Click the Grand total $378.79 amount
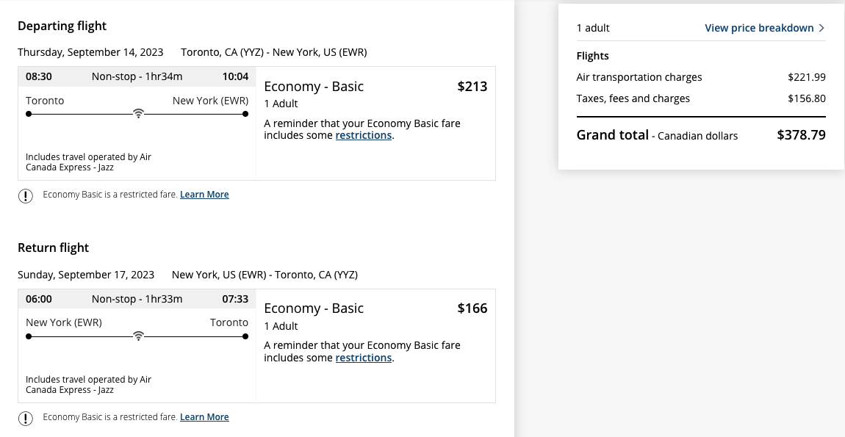The height and width of the screenshot is (437, 845). pos(801,134)
